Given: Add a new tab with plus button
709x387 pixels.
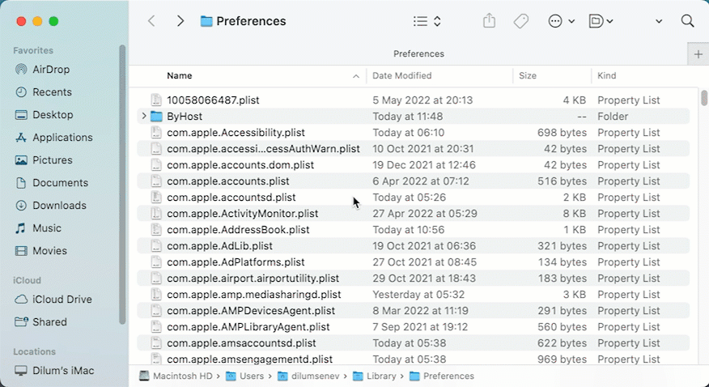Looking at the screenshot, I should (698, 53).
